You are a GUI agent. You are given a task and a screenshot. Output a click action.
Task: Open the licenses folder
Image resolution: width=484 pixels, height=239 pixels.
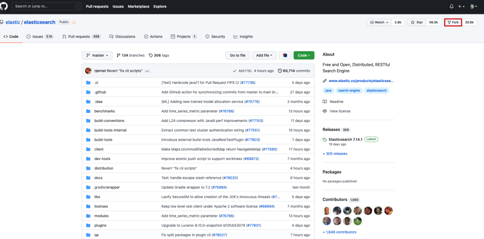[x=101, y=206]
